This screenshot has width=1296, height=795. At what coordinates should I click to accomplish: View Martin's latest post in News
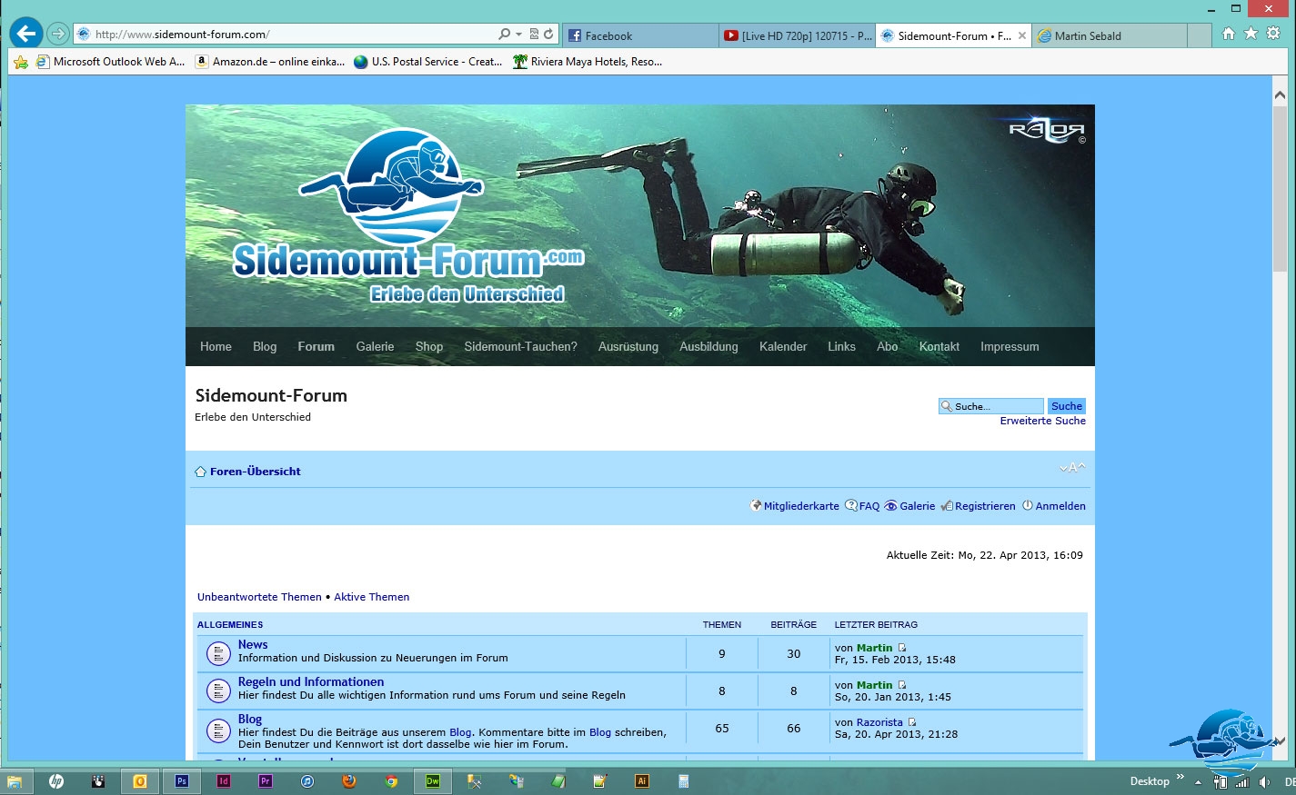[x=902, y=648]
